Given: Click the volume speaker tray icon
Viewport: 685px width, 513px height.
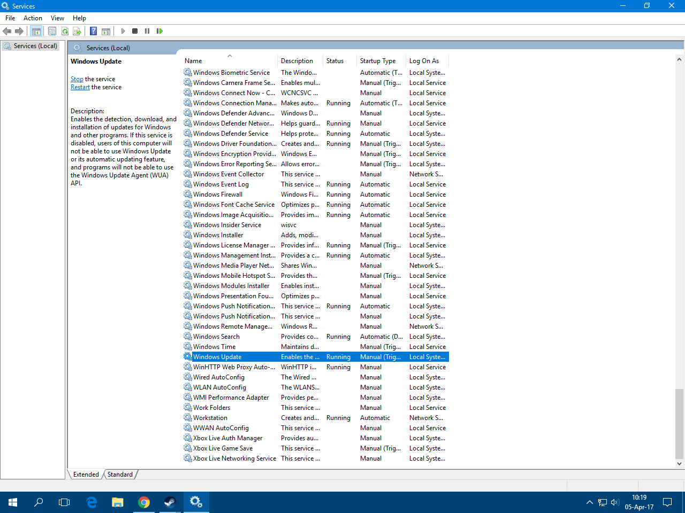Looking at the screenshot, I should tap(615, 502).
